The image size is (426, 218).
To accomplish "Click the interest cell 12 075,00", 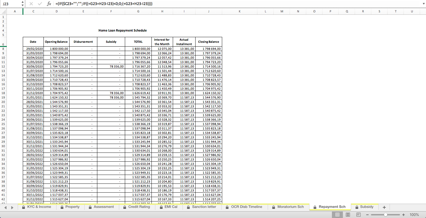I will pyautogui.click(x=162, y=49).
